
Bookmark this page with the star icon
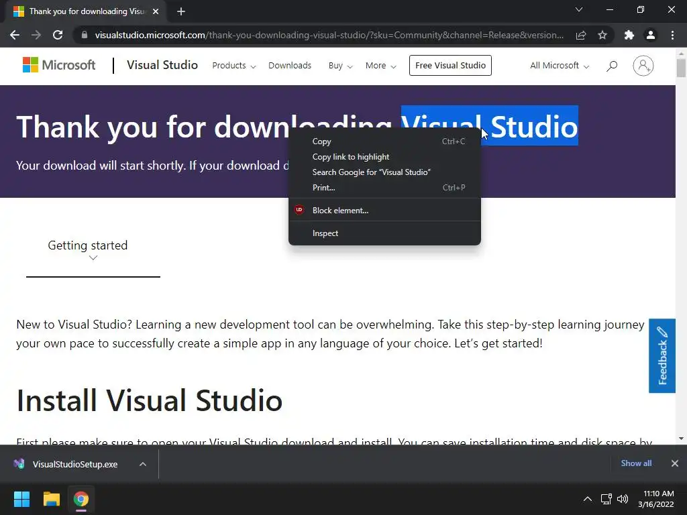(602, 35)
